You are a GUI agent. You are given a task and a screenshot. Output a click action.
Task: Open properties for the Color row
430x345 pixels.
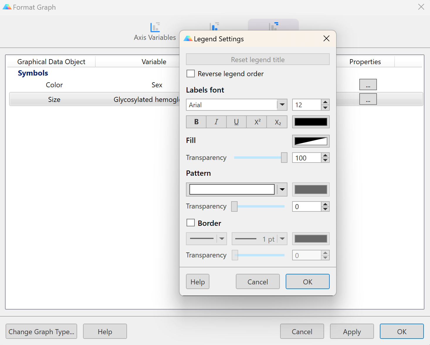coord(368,85)
